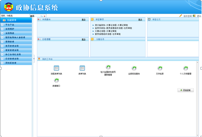Open the 表单列表 workbench icon

pyautogui.click(x=82, y=68)
